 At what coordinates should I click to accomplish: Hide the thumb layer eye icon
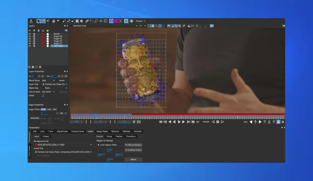30,34
